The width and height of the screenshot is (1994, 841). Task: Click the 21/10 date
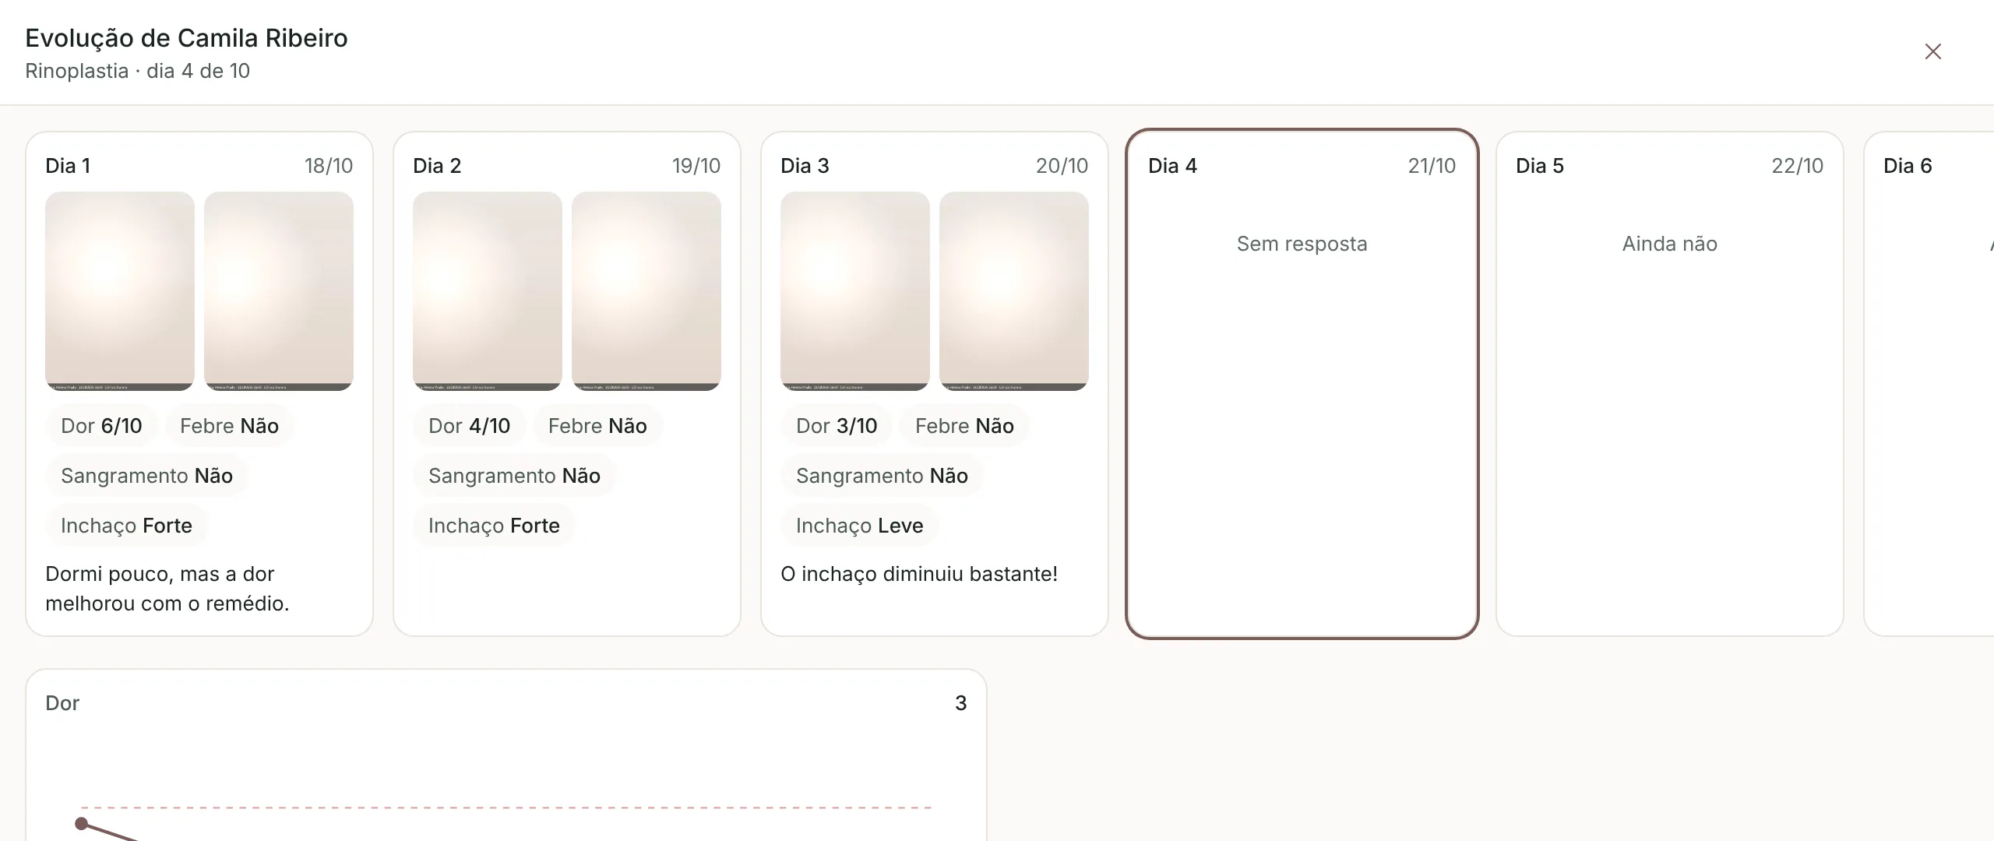coord(1432,166)
